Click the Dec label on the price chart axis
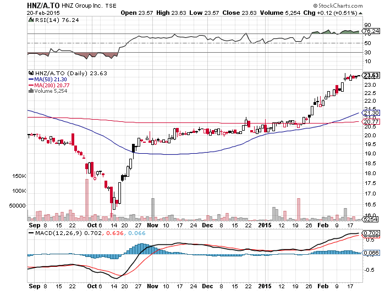385x291 pixels. 207,225
